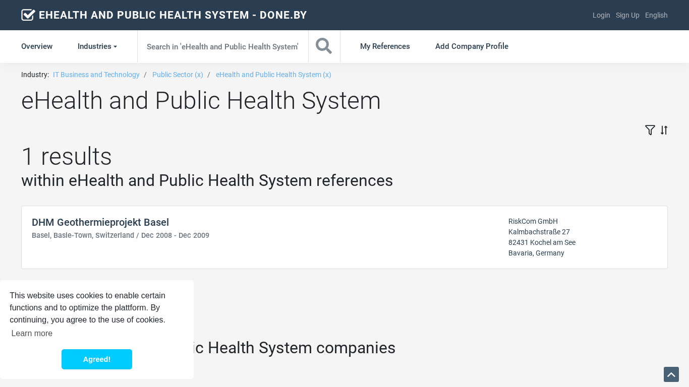
Task: Click the '1 results' heading
Action: pyautogui.click(x=67, y=156)
